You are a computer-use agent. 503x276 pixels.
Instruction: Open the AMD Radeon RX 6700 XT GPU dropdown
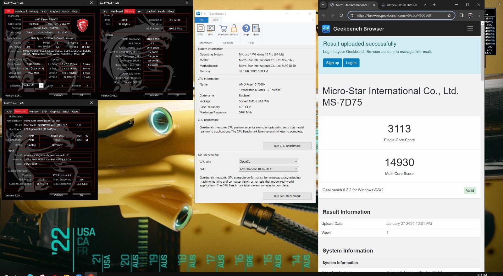coord(268,169)
